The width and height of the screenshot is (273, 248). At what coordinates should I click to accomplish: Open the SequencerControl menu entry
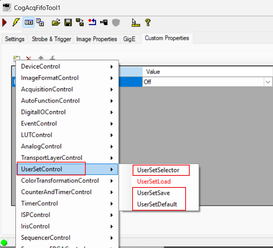67,238
